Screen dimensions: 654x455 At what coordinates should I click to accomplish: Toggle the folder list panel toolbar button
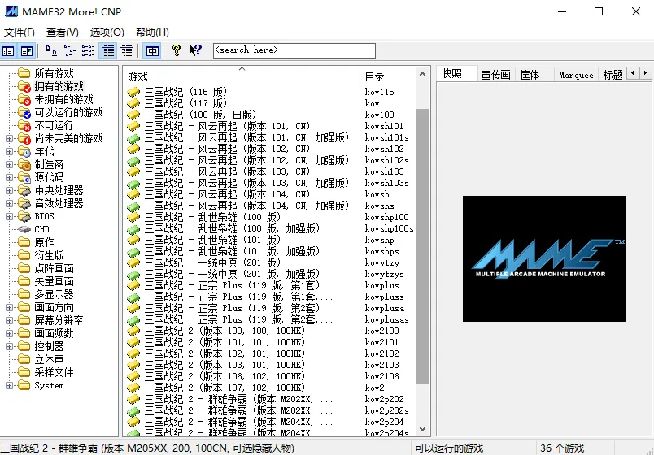click(8, 50)
